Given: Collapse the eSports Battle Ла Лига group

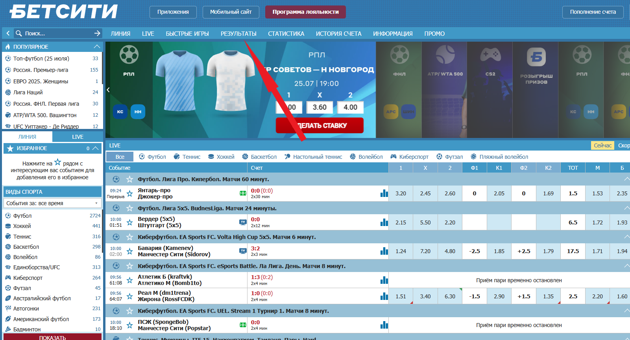Looking at the screenshot, I should pos(626,266).
